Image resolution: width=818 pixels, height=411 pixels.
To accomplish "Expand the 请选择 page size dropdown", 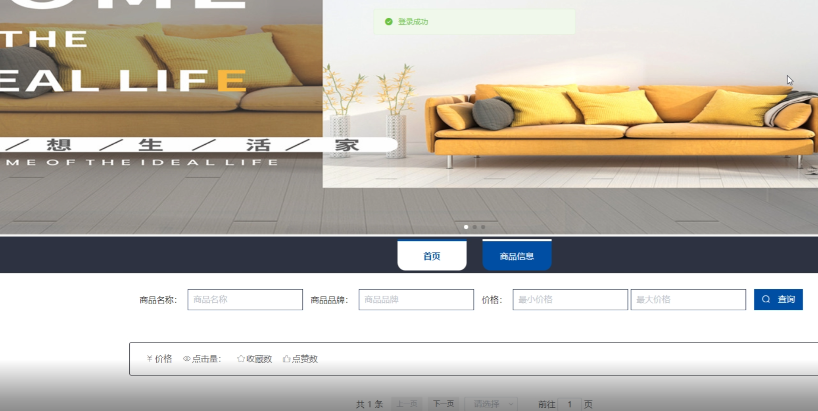I will click(x=491, y=404).
